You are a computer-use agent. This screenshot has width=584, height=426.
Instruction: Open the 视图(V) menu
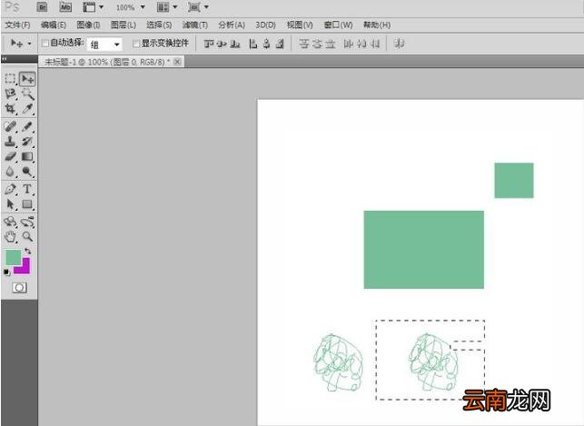(300, 25)
